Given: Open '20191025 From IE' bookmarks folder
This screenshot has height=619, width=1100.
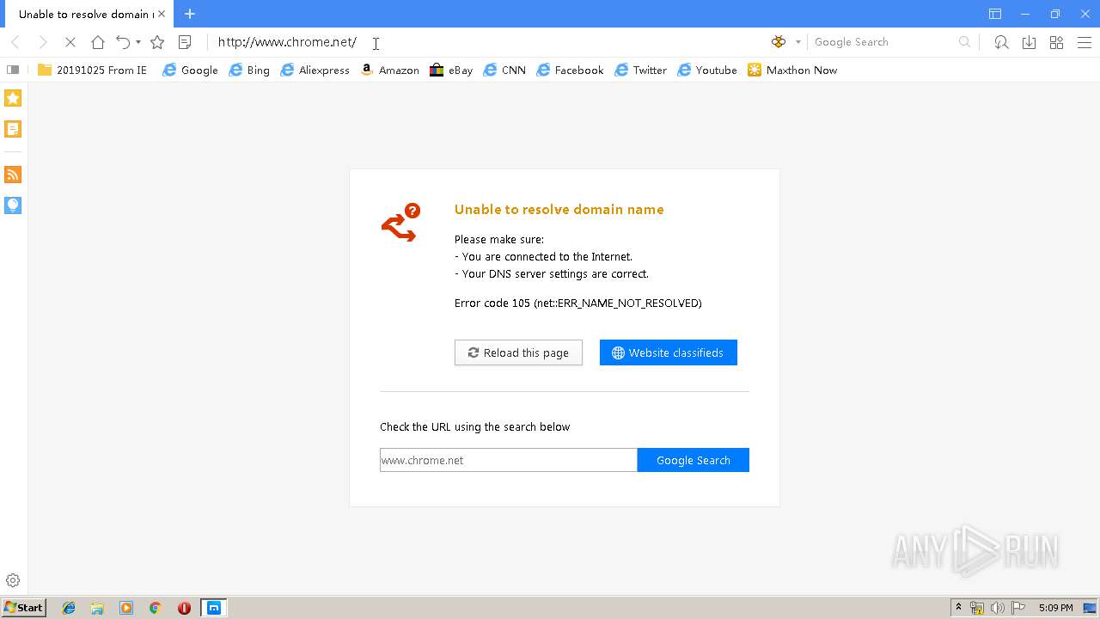Looking at the screenshot, I should point(93,70).
